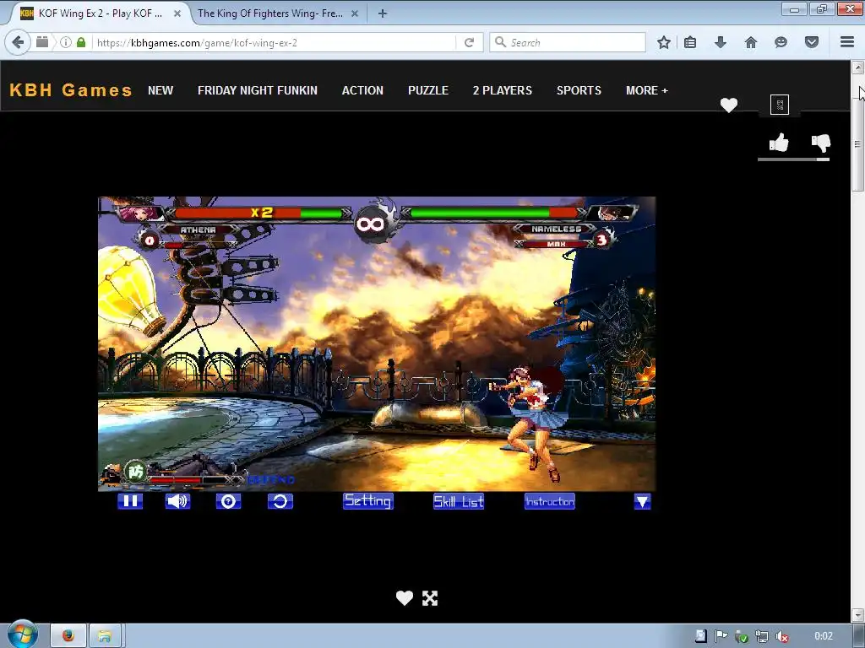
Task: Switch to The King Of Fighters Wing tab
Action: point(270,13)
